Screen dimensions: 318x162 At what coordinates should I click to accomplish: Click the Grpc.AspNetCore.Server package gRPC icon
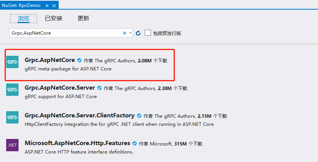tap(12, 90)
